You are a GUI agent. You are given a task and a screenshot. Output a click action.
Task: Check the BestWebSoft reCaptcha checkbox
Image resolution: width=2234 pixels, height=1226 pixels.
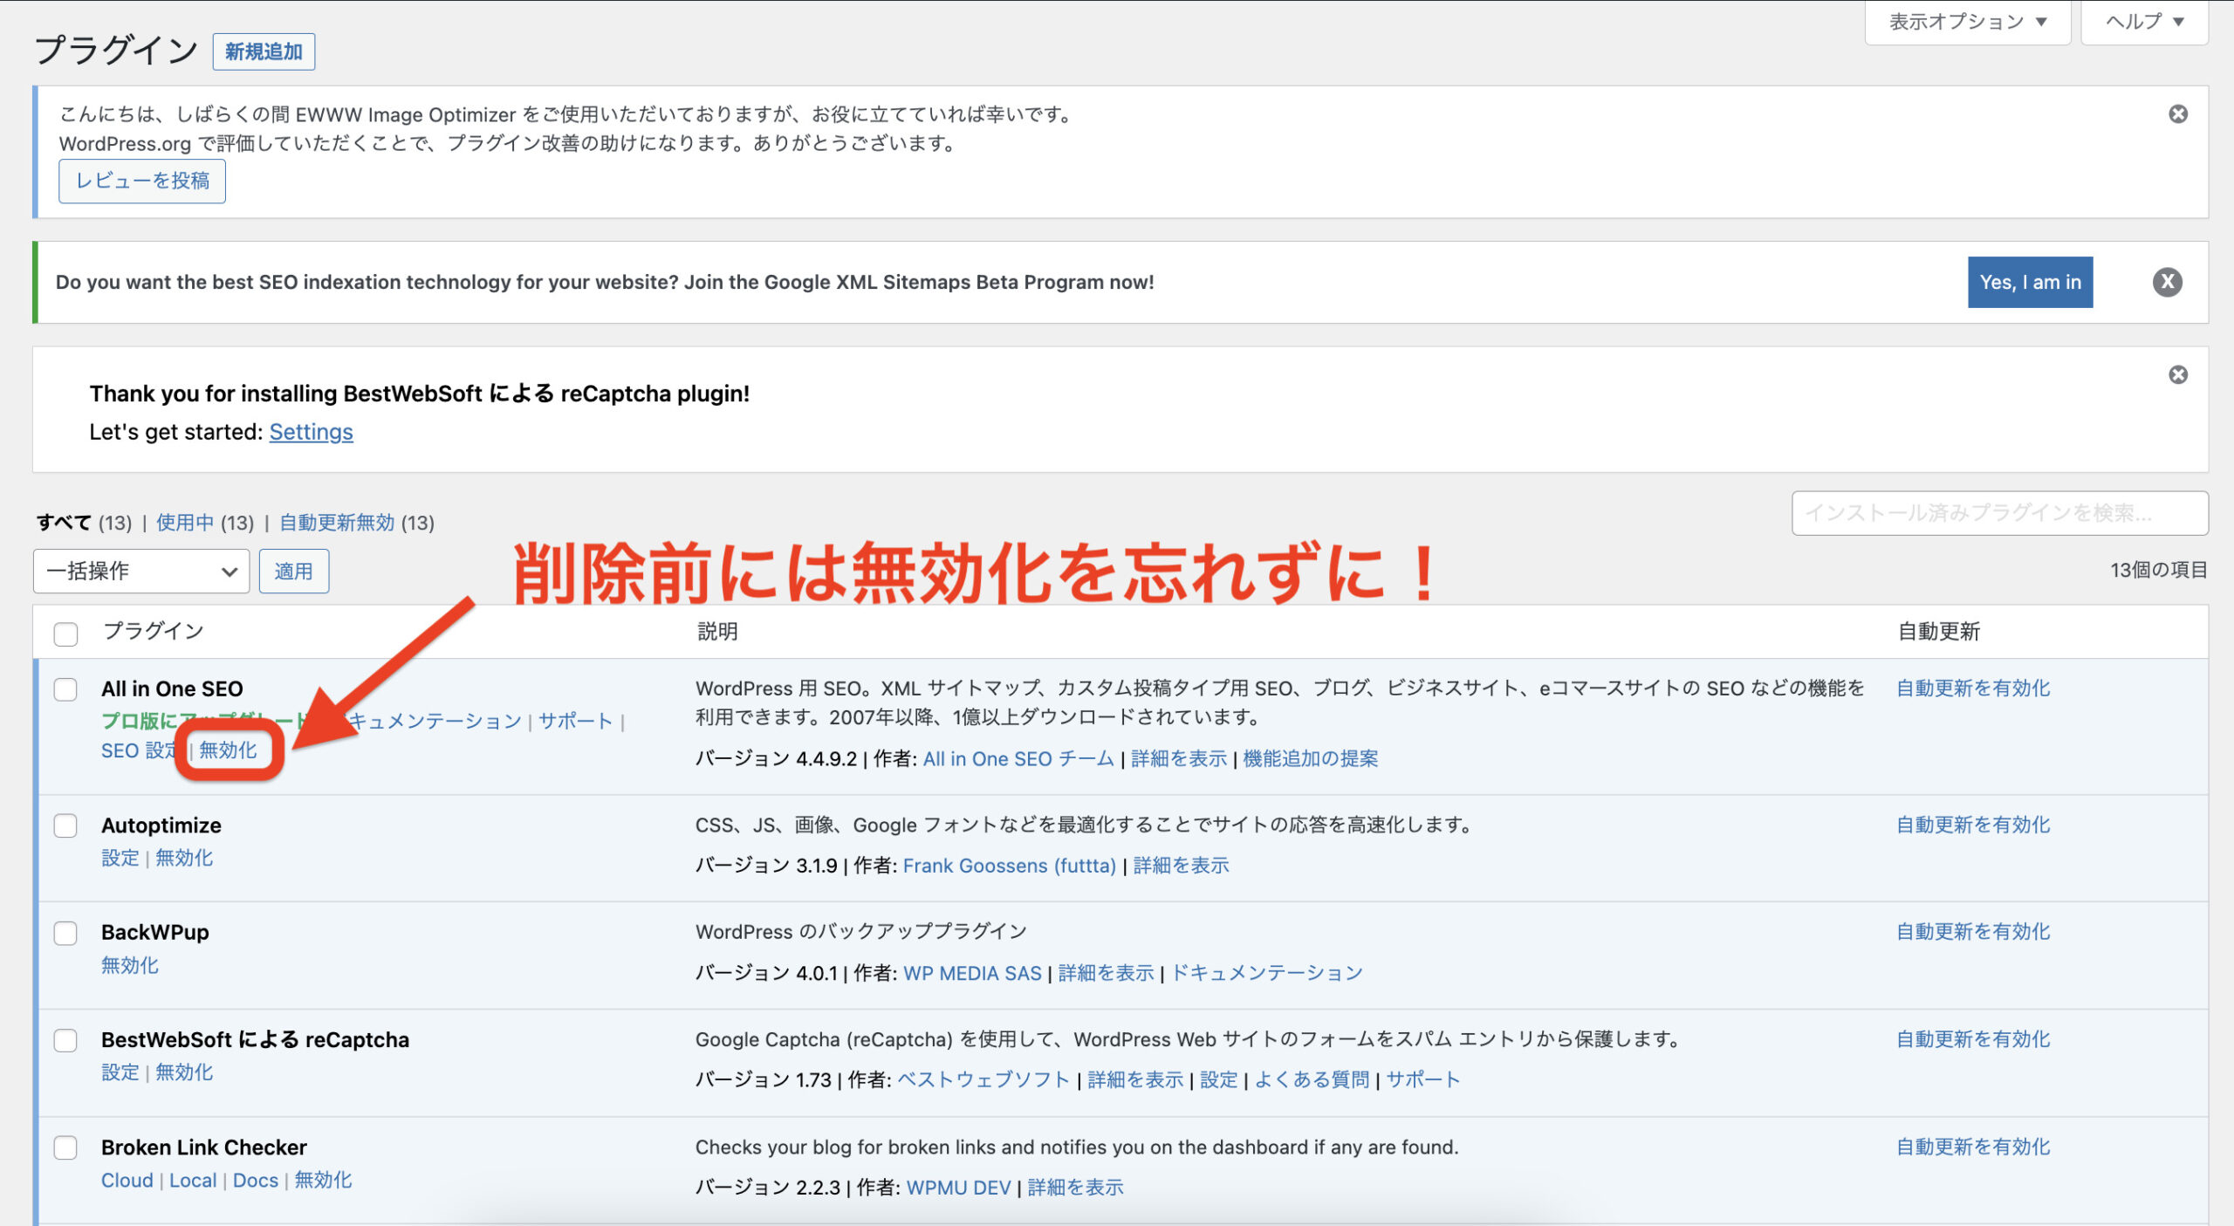tap(65, 1040)
